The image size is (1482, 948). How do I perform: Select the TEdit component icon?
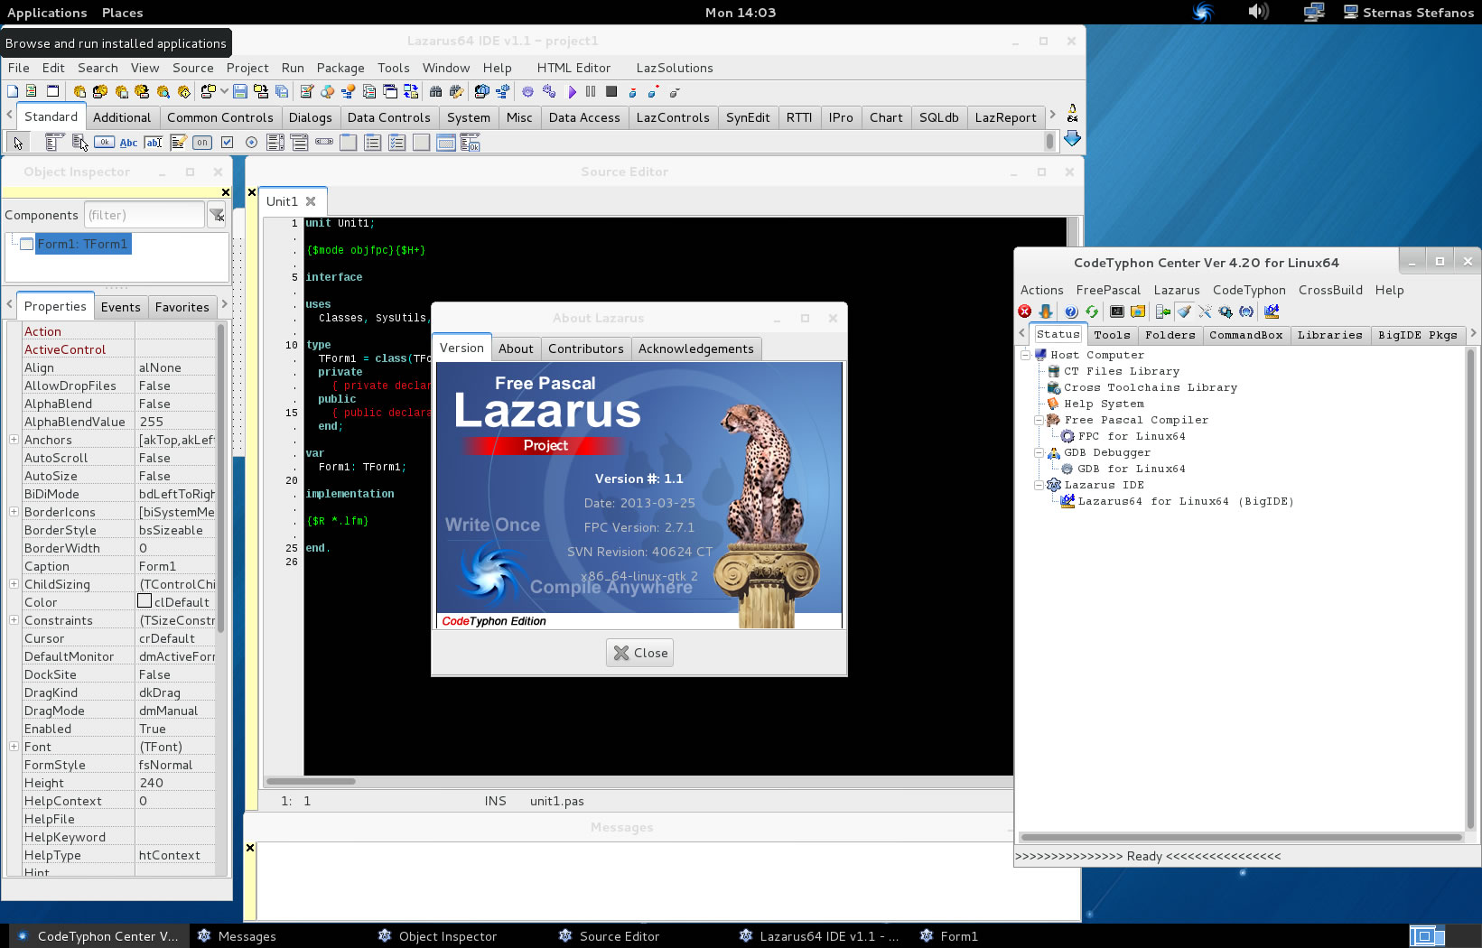click(154, 142)
